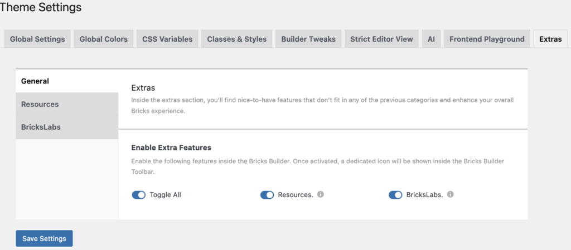The height and width of the screenshot is (250, 571).
Task: Select the Frontend Playground tab
Action: tap(487, 39)
